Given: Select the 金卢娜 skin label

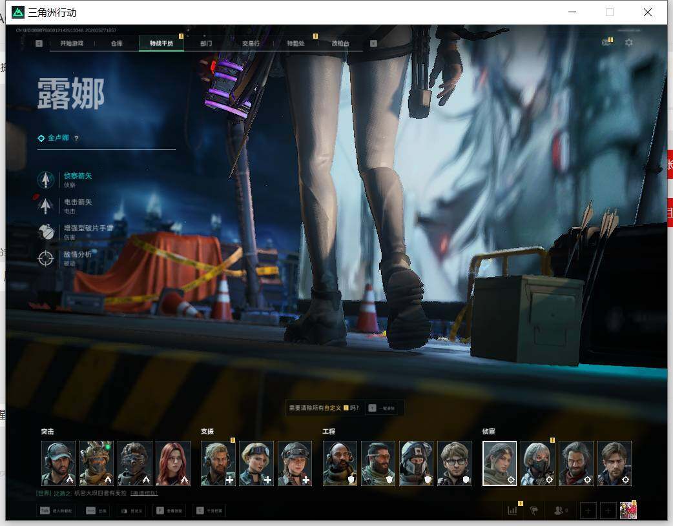Looking at the screenshot, I should pyautogui.click(x=58, y=137).
